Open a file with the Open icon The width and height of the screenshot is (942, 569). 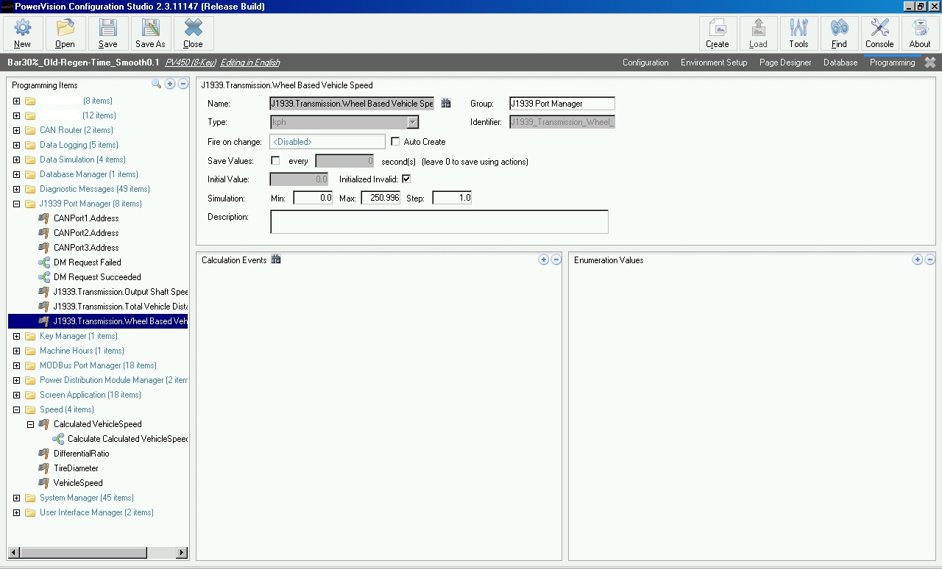pos(65,34)
